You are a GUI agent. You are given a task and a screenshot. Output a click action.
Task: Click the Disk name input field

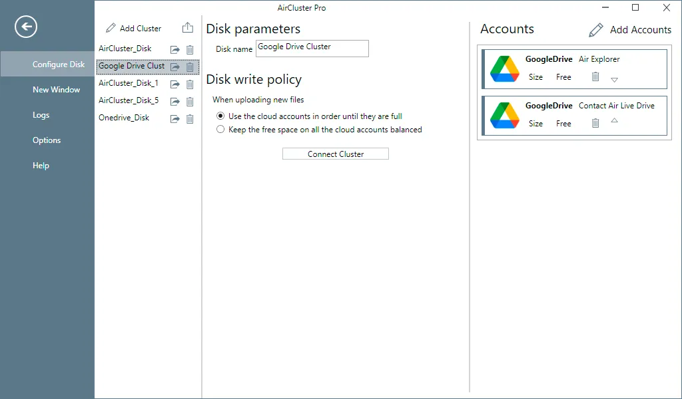pyautogui.click(x=312, y=48)
